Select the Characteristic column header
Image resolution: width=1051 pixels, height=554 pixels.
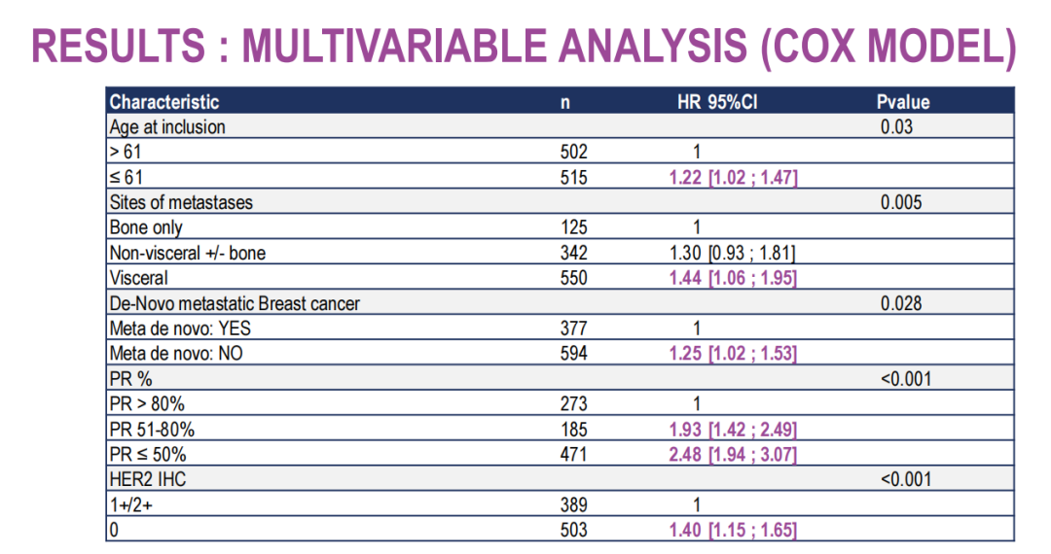pos(164,102)
